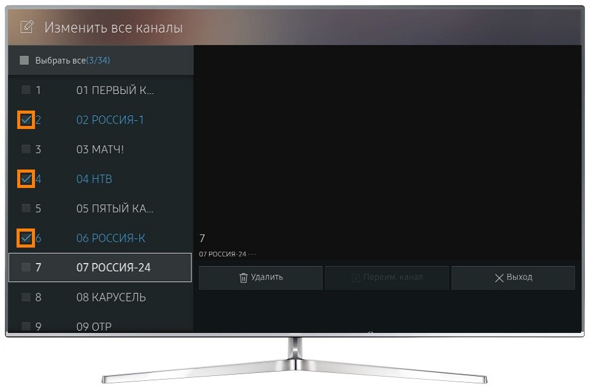The height and width of the screenshot is (387, 589).
Task: Tick the checkbox for channel 5
Action: 26,208
